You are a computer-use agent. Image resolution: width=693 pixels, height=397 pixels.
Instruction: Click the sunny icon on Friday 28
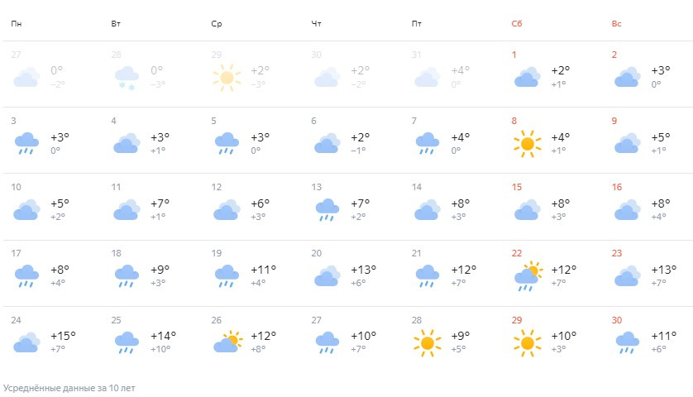427,342
